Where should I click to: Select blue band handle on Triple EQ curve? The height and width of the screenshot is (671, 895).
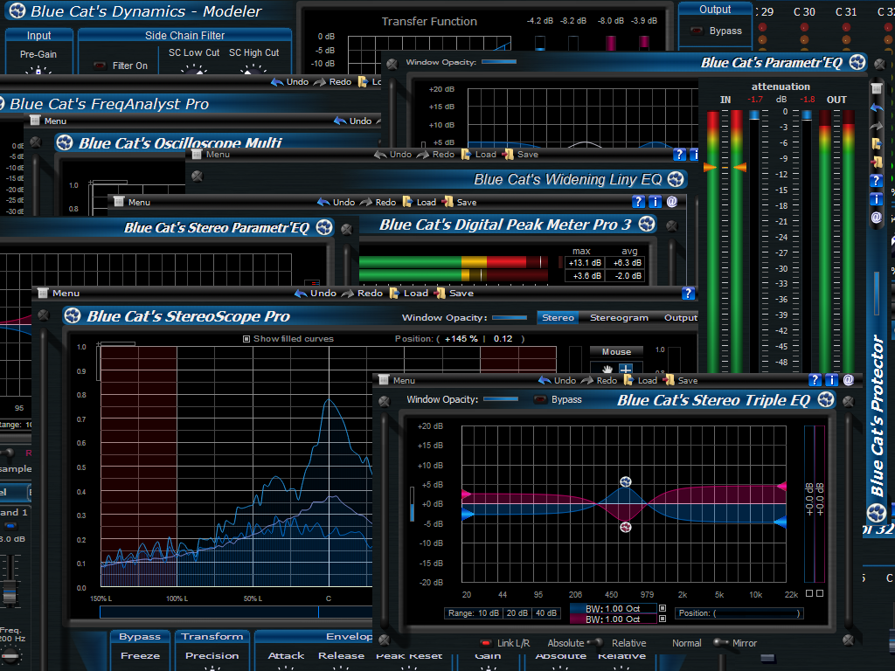click(626, 481)
